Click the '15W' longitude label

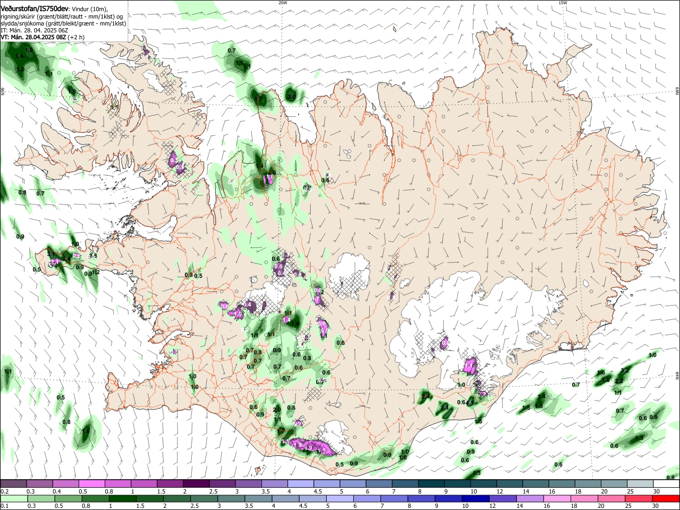[x=563, y=3]
